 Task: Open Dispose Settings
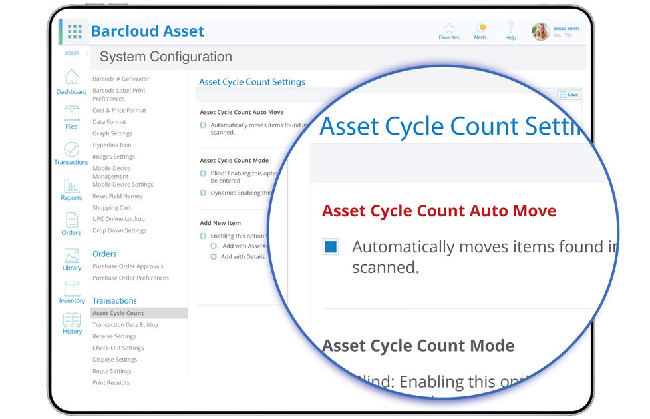coord(114,360)
